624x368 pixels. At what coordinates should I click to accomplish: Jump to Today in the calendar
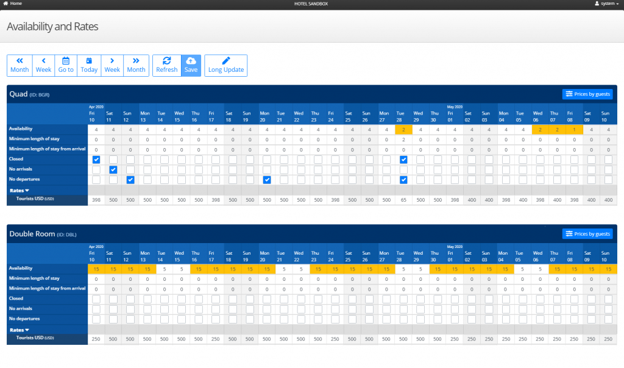89,65
